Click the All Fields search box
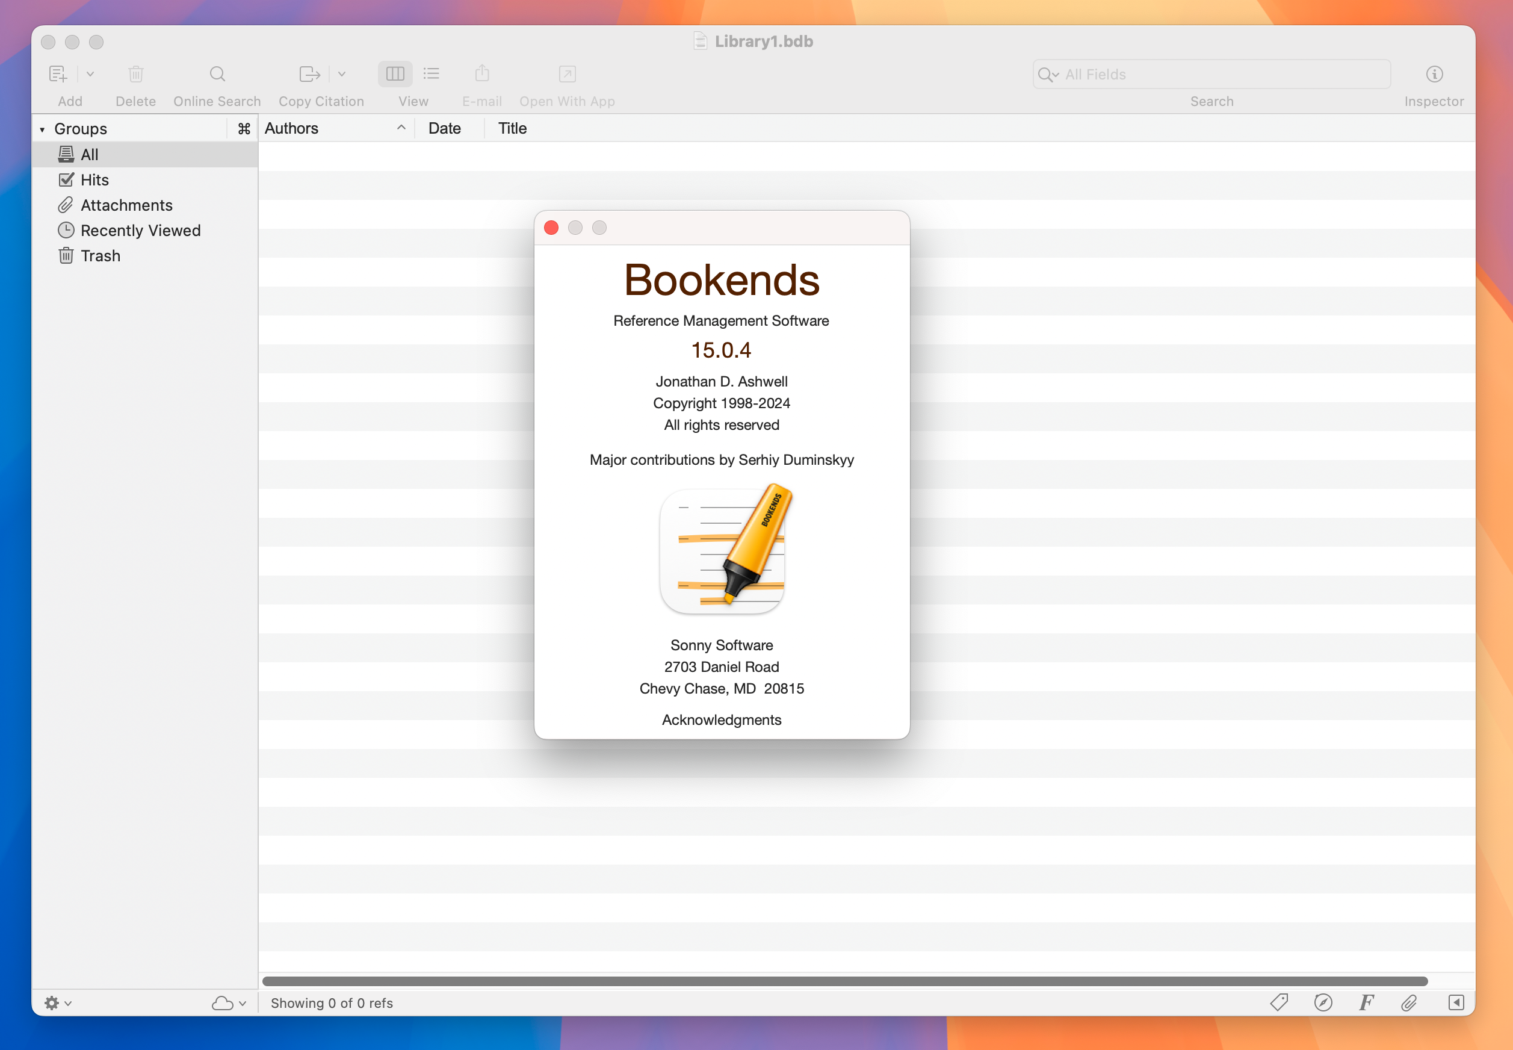The width and height of the screenshot is (1513, 1050). coord(1211,74)
